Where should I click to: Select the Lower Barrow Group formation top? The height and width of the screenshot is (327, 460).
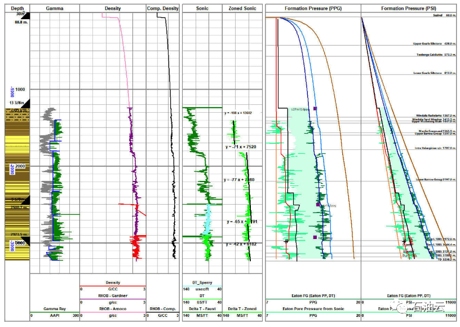click(x=427, y=179)
